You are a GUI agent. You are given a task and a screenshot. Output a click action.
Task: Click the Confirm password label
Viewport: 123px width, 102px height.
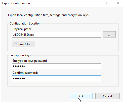(25, 73)
